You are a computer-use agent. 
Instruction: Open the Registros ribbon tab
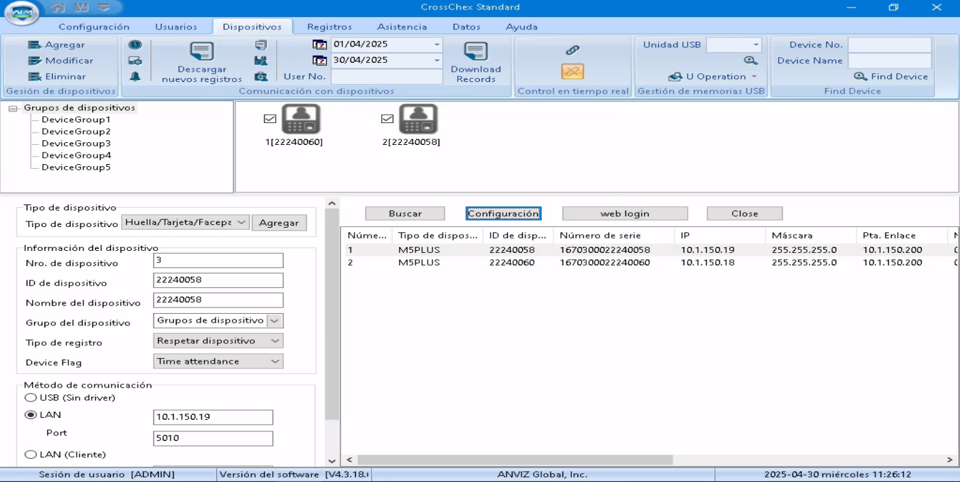coord(329,27)
